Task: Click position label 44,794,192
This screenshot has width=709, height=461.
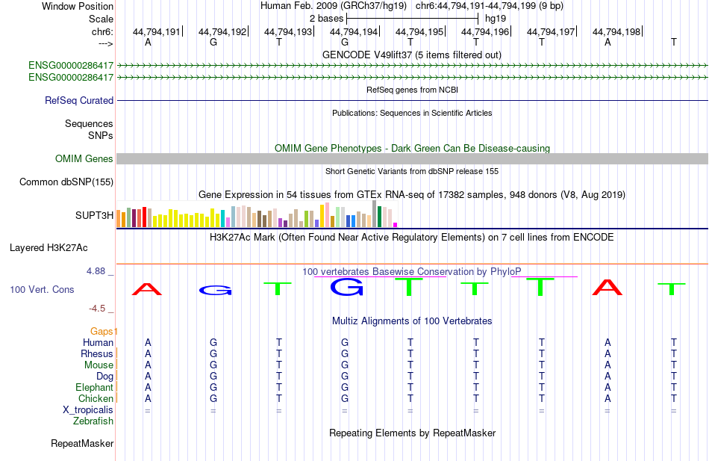Action: pos(222,31)
